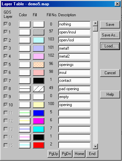Click the 'open/isol' description field
The width and height of the screenshot is (122, 161).
tap(74, 40)
